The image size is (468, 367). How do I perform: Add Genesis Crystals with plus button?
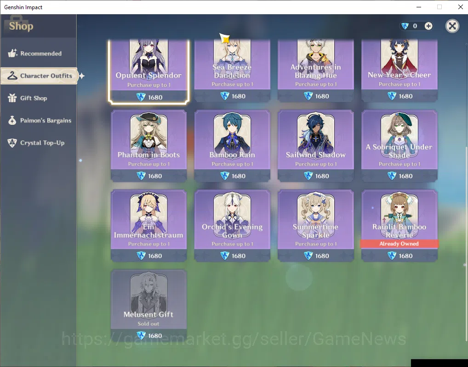click(x=428, y=26)
